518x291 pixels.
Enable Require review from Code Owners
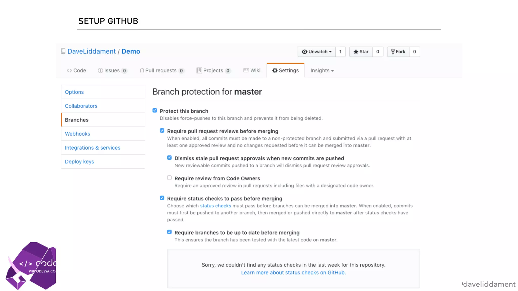pos(169,178)
